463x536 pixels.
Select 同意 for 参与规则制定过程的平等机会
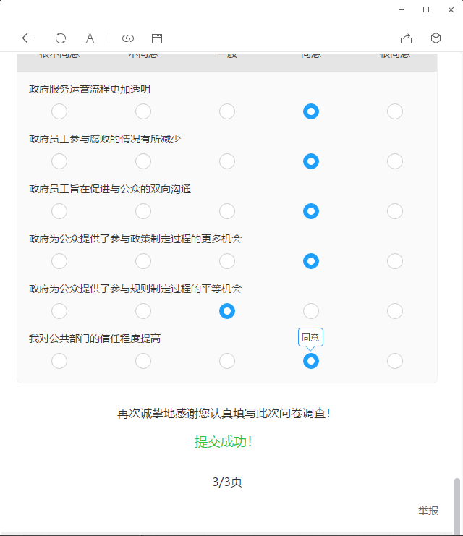pos(311,311)
